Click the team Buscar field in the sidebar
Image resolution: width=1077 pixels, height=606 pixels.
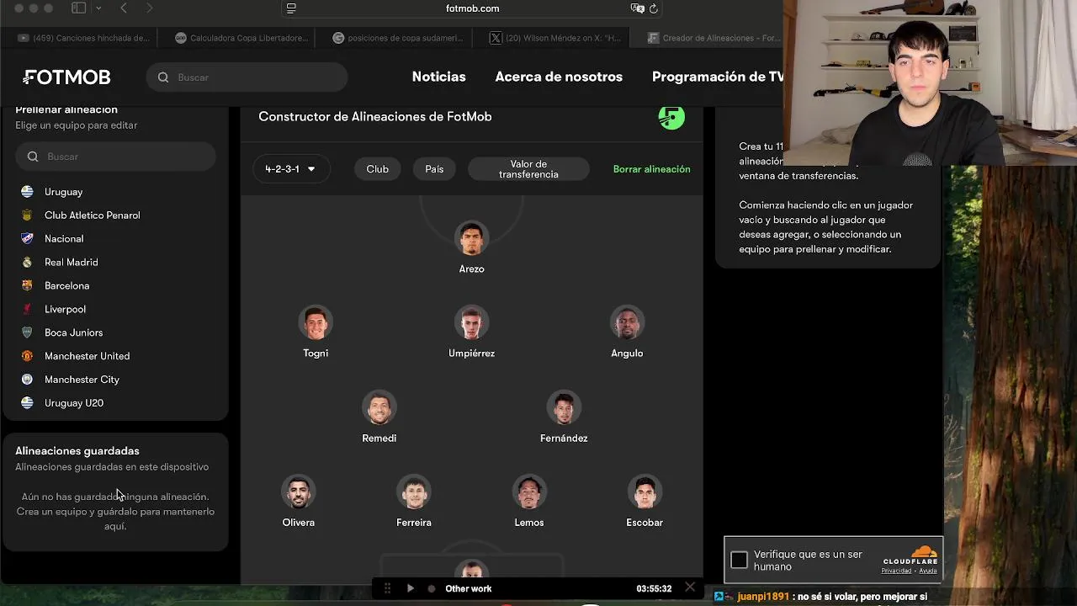[116, 157]
